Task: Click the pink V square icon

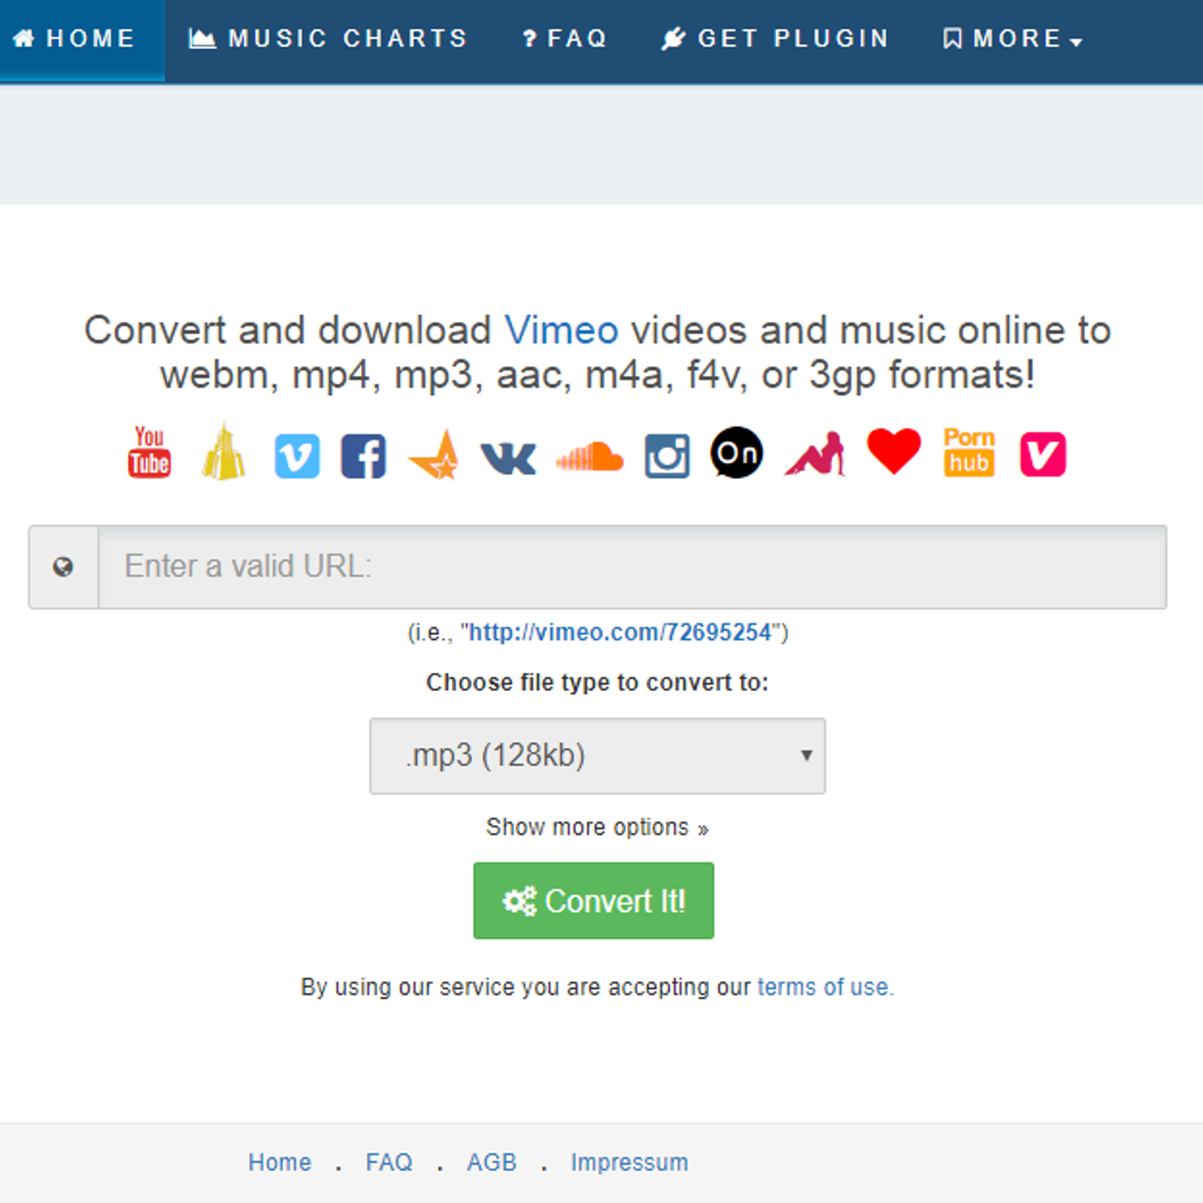Action: [1043, 454]
